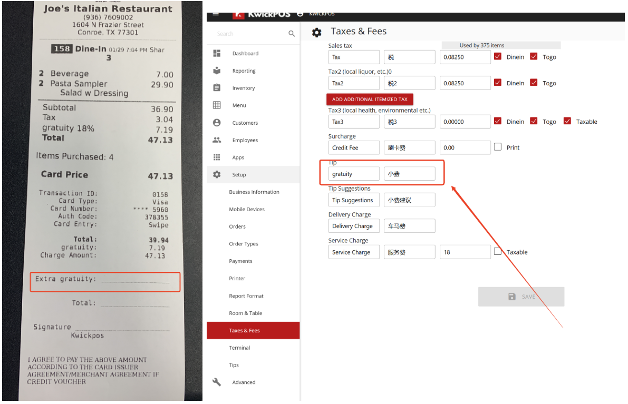
Task: Enable Taxable checkbox for Service Charge
Action: point(497,252)
